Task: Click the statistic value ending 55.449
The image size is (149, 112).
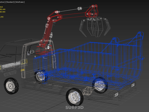Action: click(2, 9)
